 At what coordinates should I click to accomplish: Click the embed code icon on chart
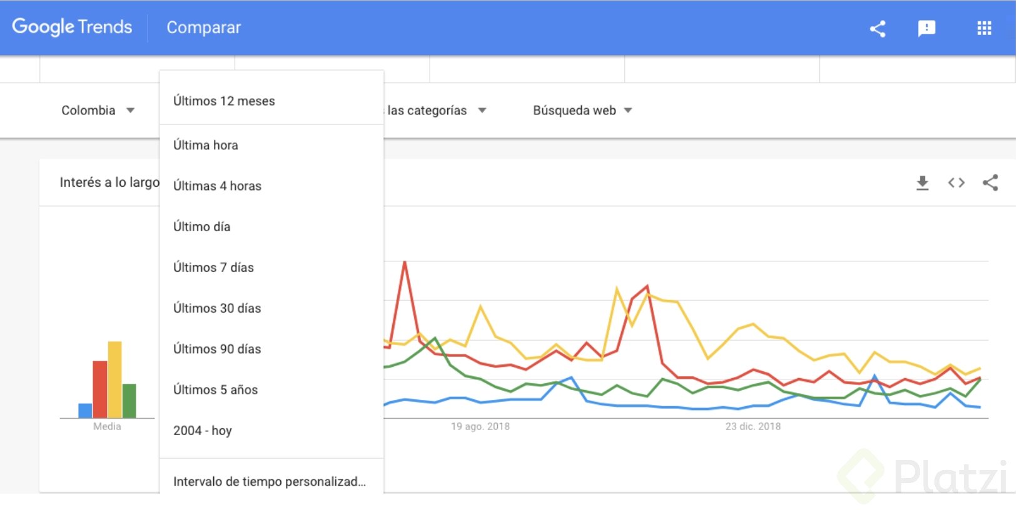pos(956,182)
